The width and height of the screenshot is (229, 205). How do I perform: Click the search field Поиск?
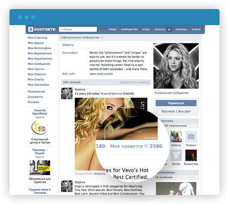(78, 29)
